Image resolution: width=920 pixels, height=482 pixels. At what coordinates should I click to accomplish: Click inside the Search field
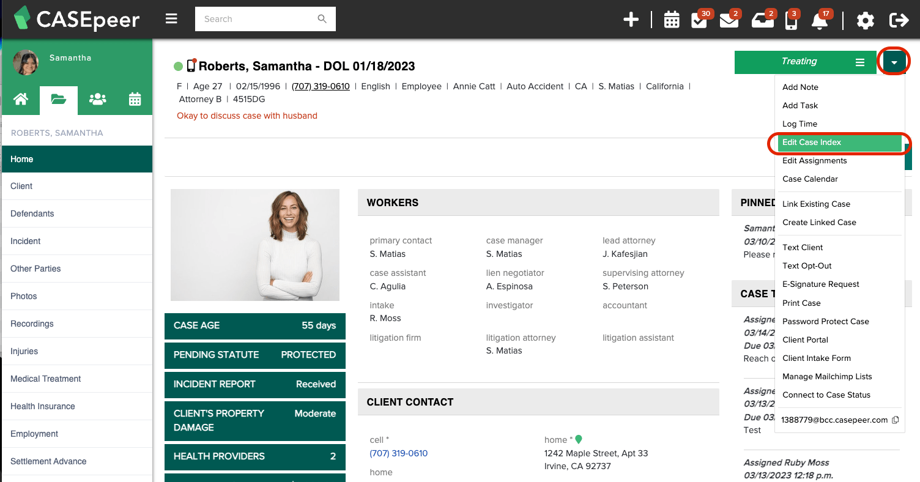(x=257, y=19)
